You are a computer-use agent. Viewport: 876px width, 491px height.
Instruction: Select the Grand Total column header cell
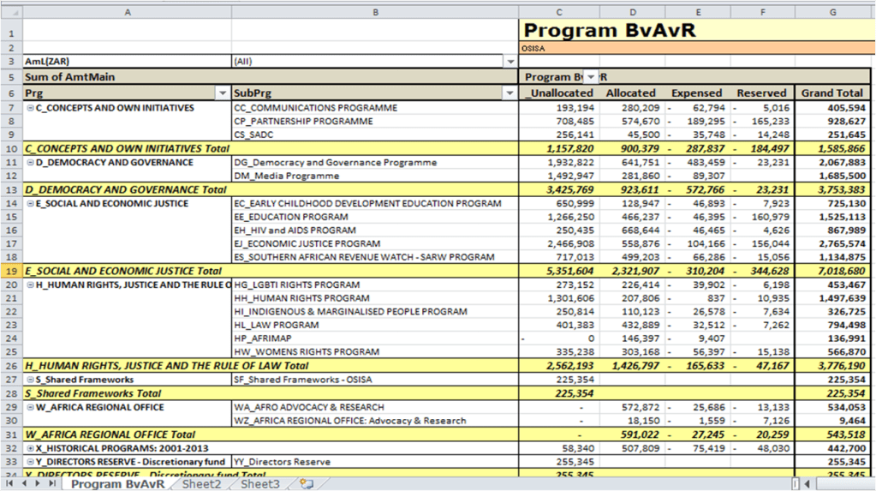(x=831, y=93)
